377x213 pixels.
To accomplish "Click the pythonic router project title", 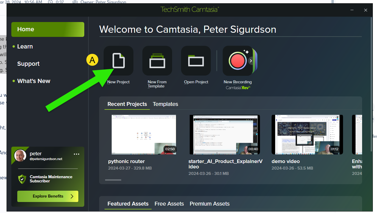I will (126, 162).
